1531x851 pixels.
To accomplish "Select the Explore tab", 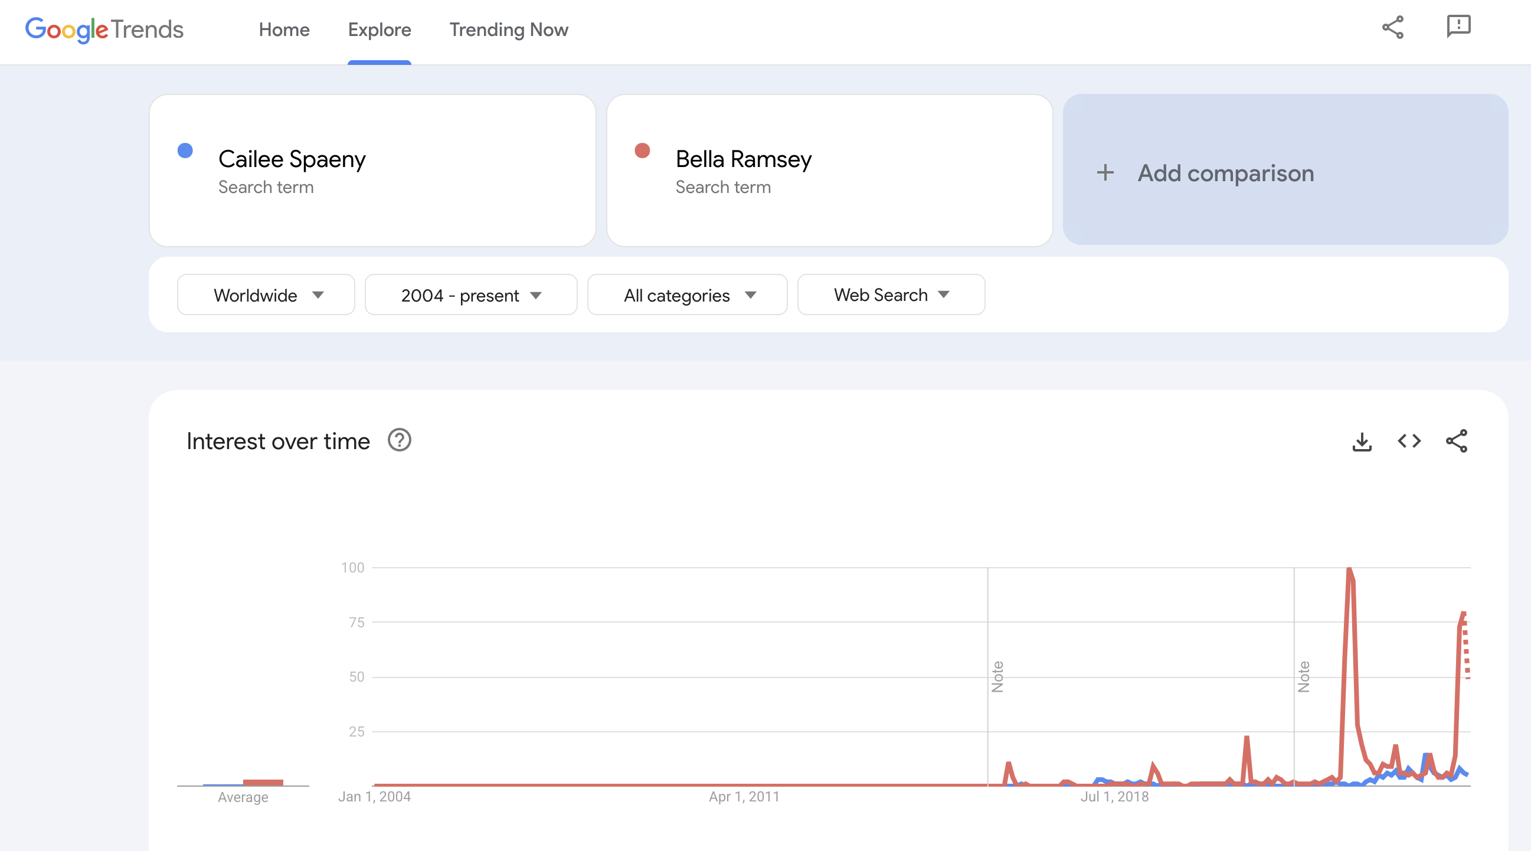I will point(379,30).
